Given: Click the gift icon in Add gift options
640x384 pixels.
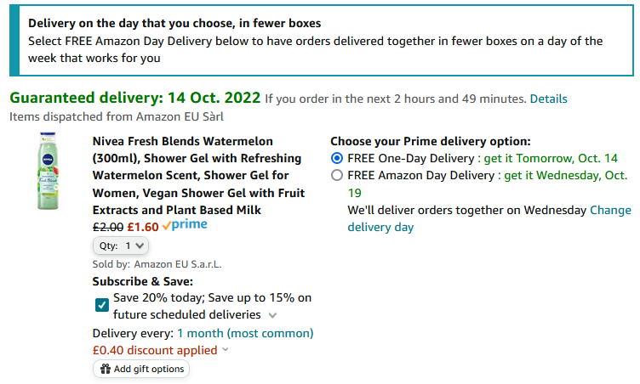Looking at the screenshot, I should pyautogui.click(x=106, y=369).
